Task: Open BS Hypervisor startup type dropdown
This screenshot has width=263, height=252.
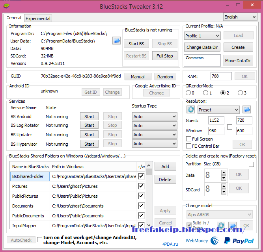Action: tap(155, 144)
